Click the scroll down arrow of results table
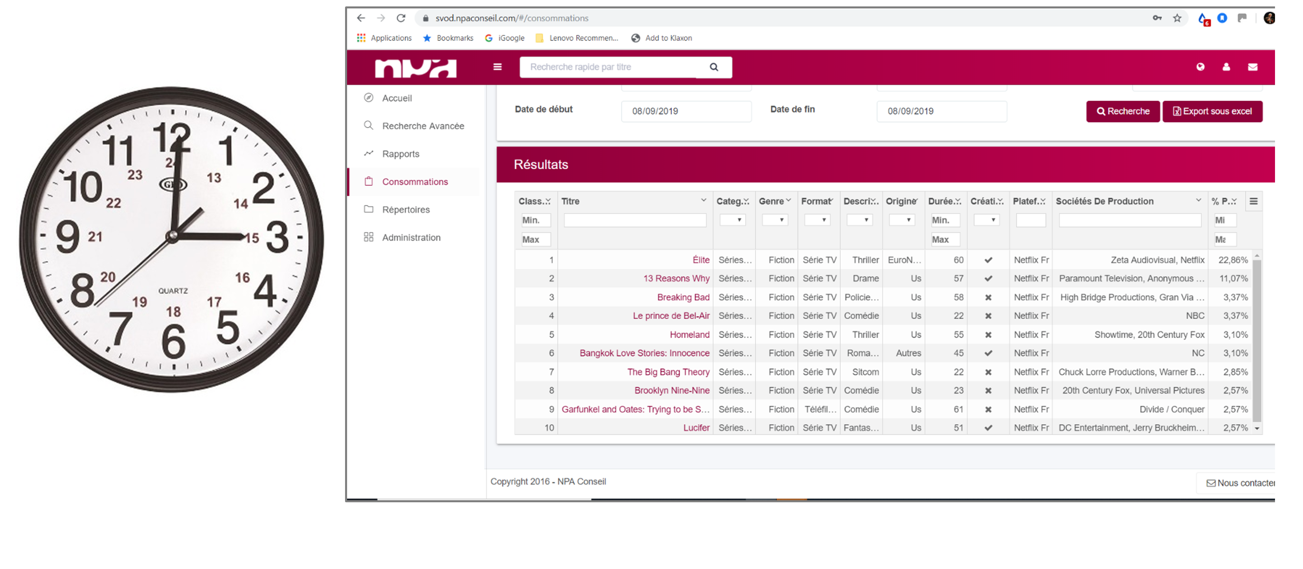1303x569 pixels. [x=1256, y=428]
